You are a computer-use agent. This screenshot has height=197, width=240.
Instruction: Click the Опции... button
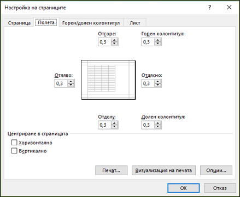point(216,170)
